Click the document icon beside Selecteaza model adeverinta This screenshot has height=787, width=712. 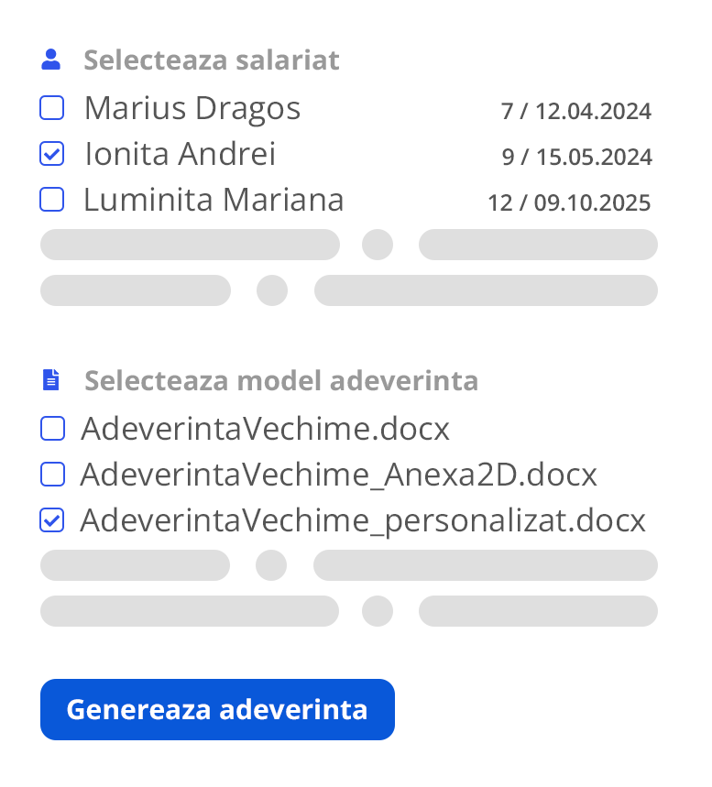(x=52, y=379)
